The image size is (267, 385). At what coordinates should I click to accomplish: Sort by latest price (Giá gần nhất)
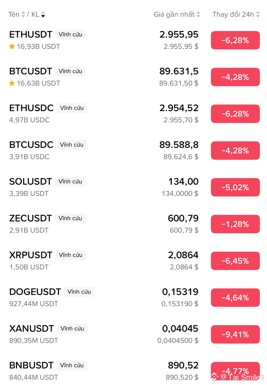(x=177, y=15)
